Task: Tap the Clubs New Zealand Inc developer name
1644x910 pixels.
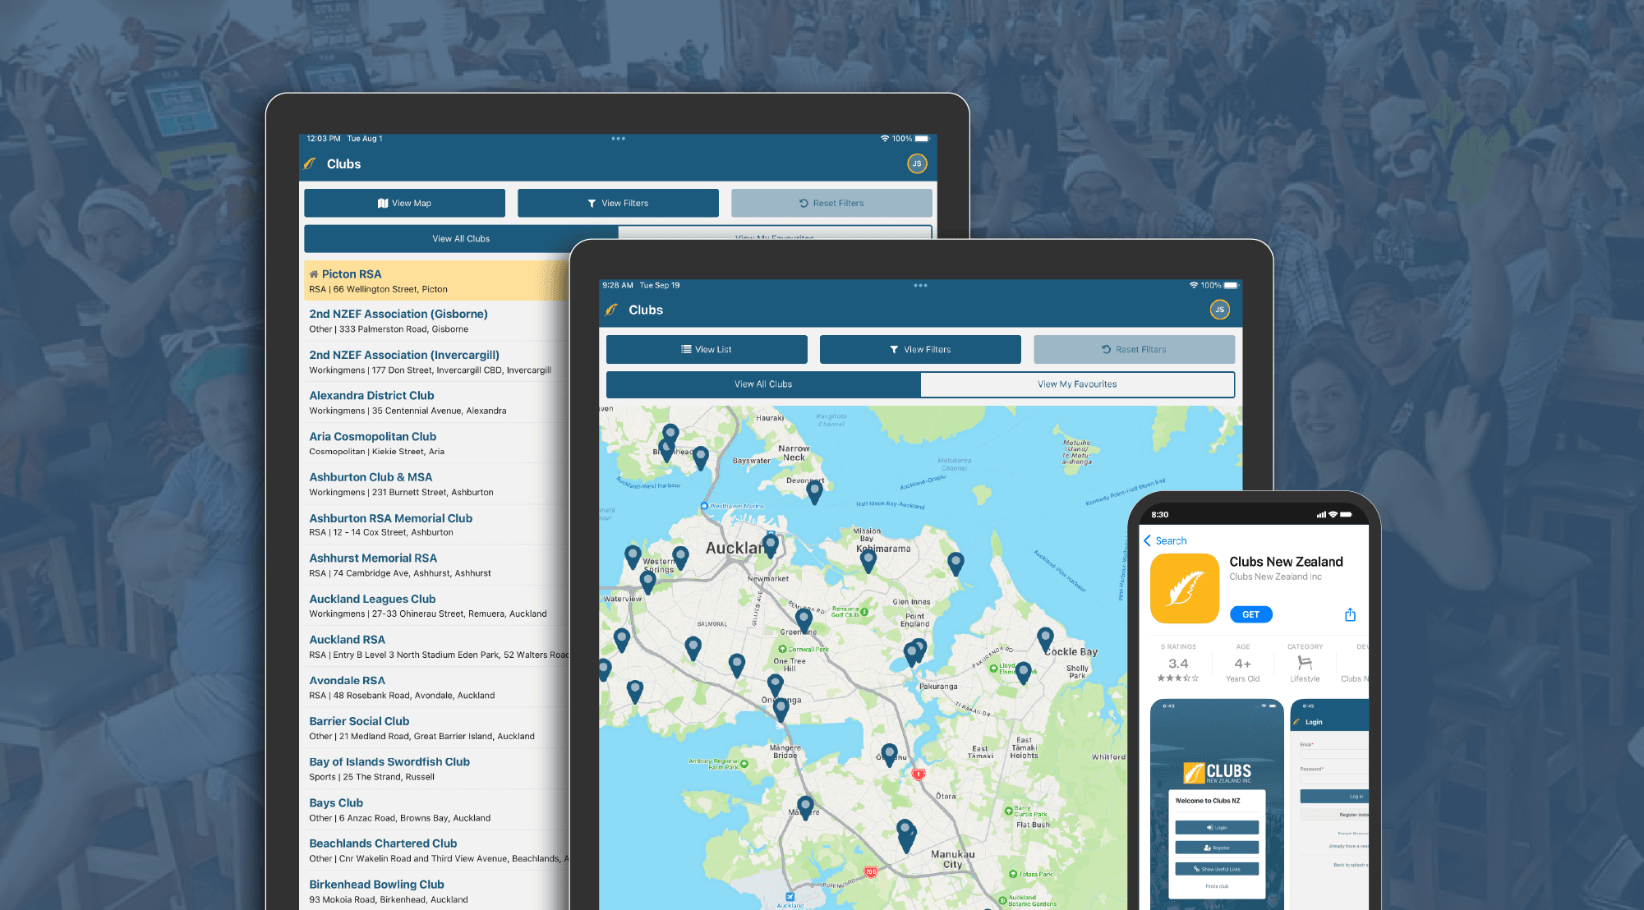Action: 1275,577
